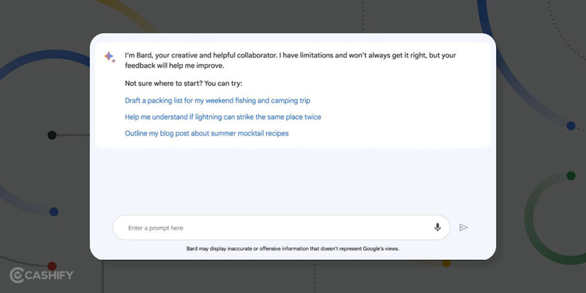Click the Cashify wordmark text
The height and width of the screenshot is (293, 586).
pyautogui.click(x=49, y=275)
